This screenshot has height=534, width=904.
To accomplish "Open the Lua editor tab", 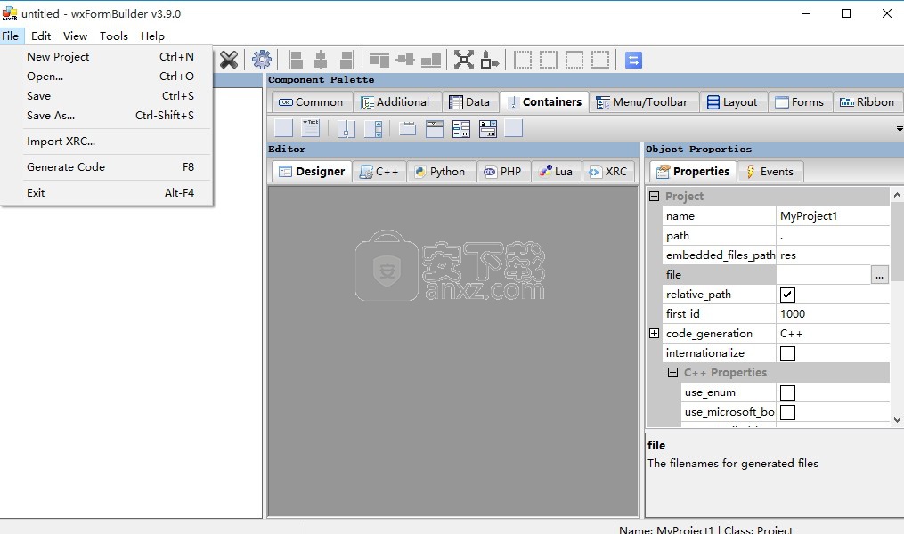I will pyautogui.click(x=557, y=171).
